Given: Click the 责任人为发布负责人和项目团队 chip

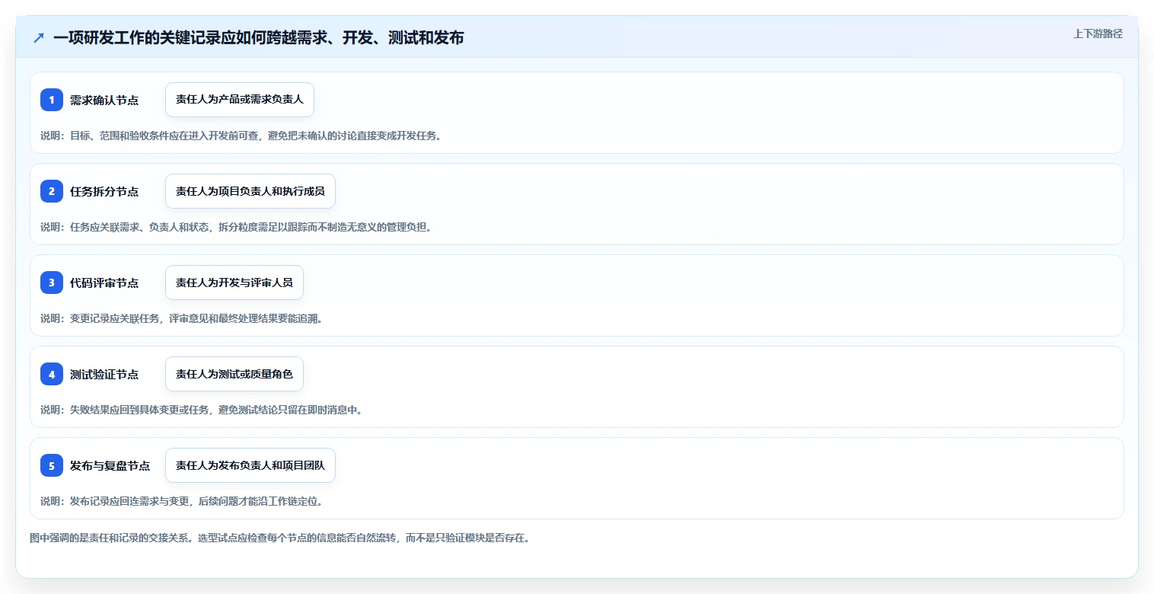Looking at the screenshot, I should [x=250, y=465].
